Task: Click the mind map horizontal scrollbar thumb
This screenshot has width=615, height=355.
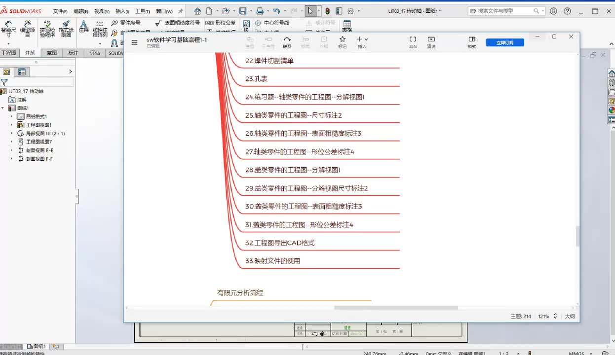Action: [396, 308]
